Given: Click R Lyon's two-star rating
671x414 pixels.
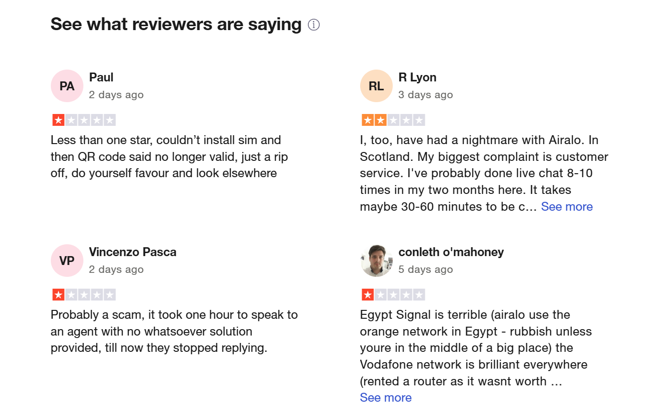Looking at the screenshot, I should pyautogui.click(x=393, y=120).
